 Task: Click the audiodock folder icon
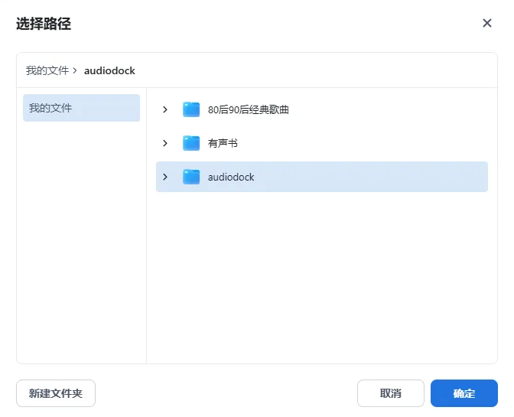(x=191, y=177)
